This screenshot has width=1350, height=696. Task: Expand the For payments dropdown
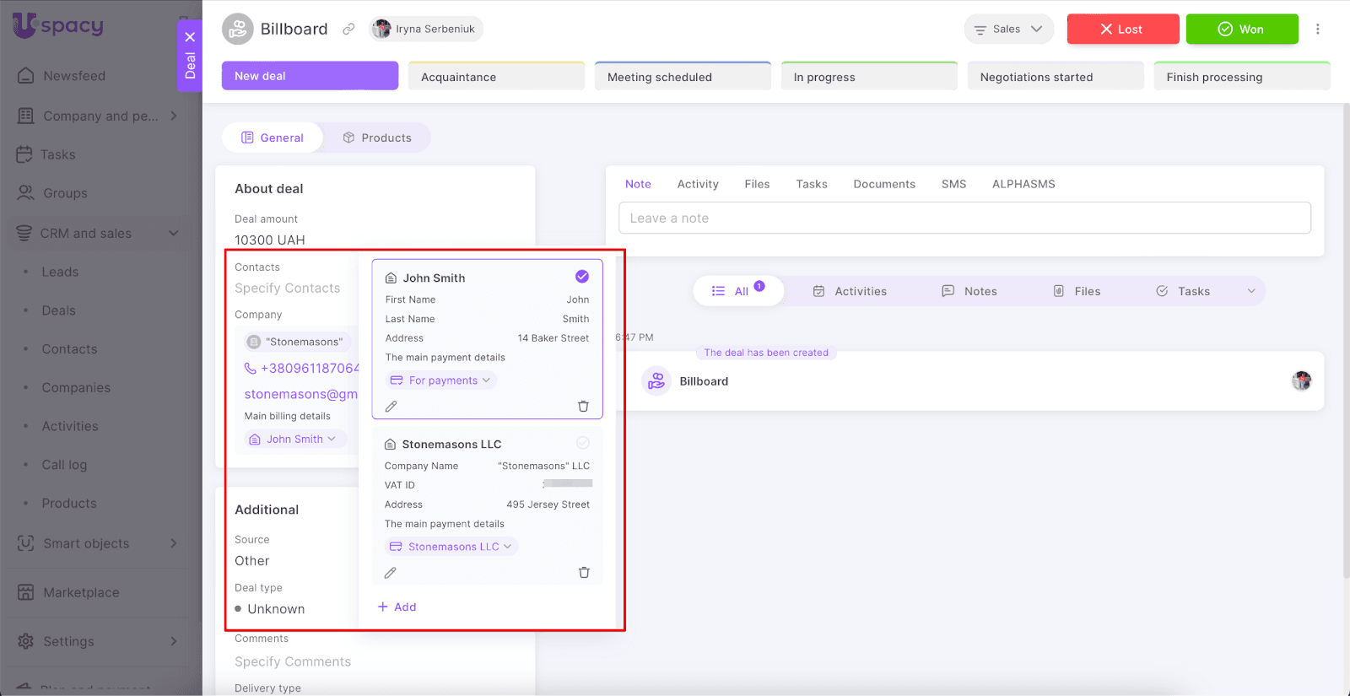pos(442,380)
